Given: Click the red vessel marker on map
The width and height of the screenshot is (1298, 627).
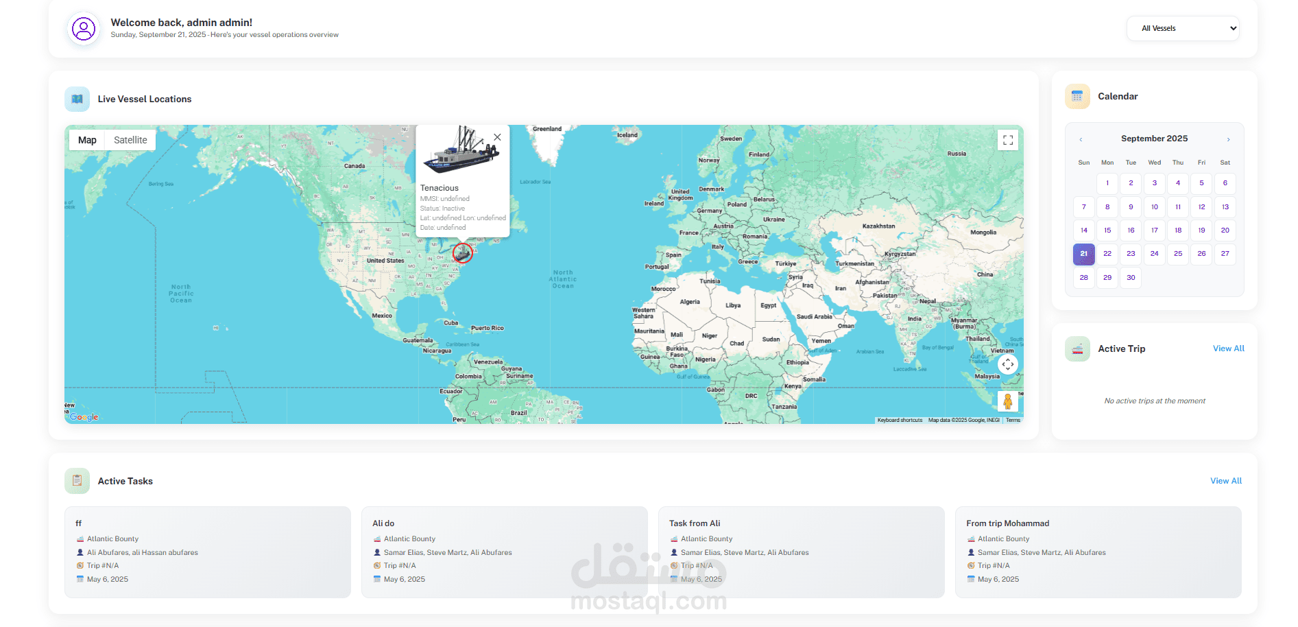Looking at the screenshot, I should click(x=463, y=253).
